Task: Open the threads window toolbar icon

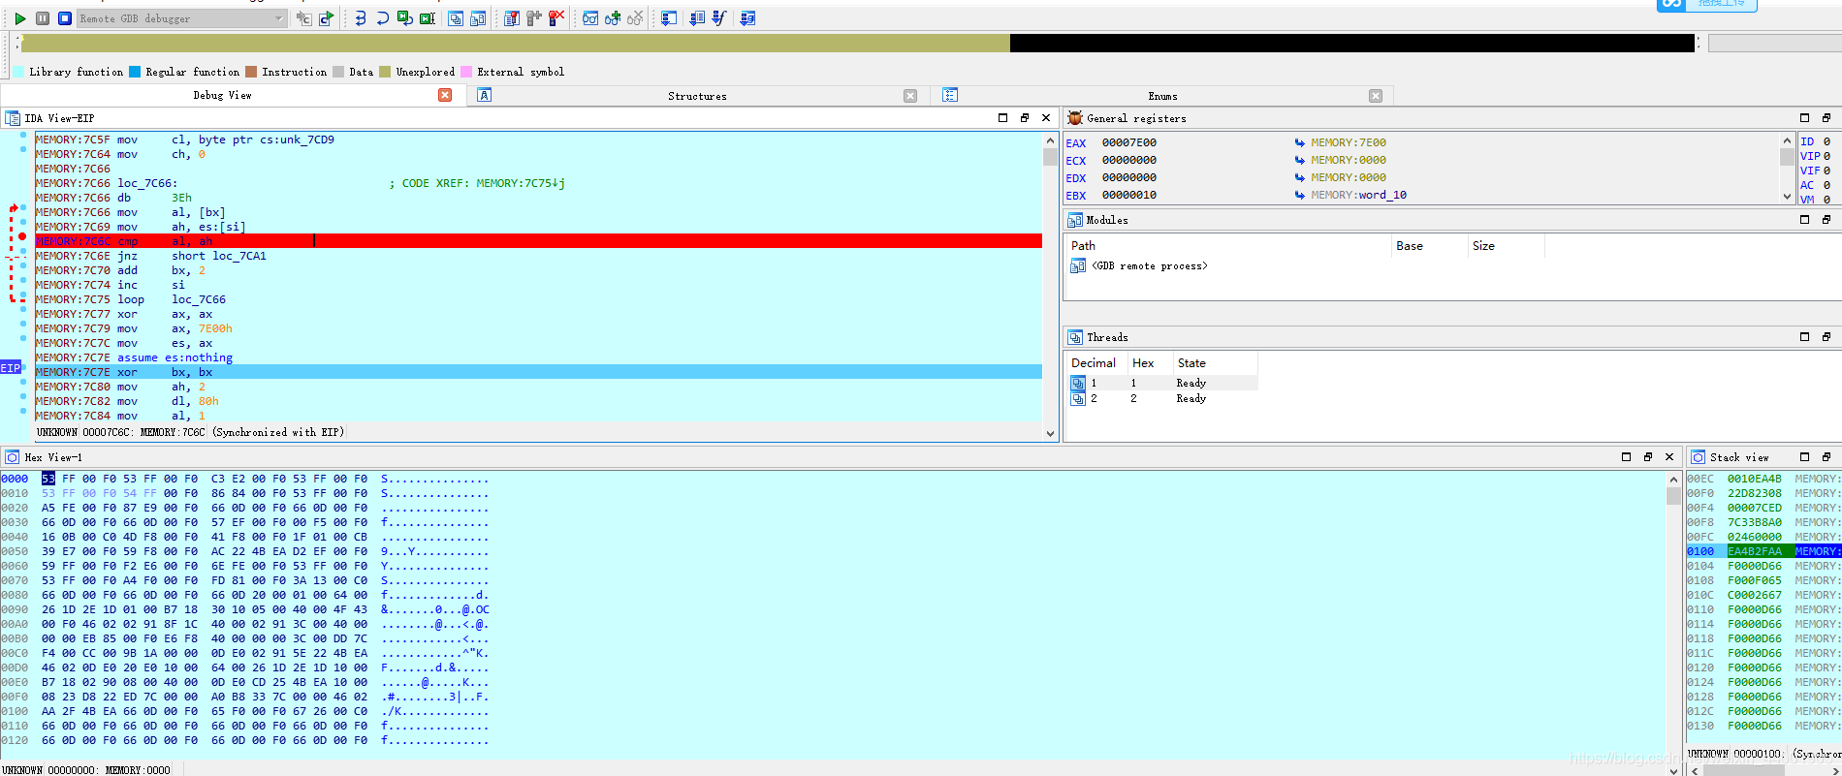Action: (456, 18)
